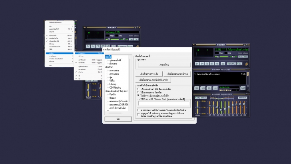The height and width of the screenshot is (164, 291).
Task: Click the 16K equalizer band slider
Action: click(244, 107)
